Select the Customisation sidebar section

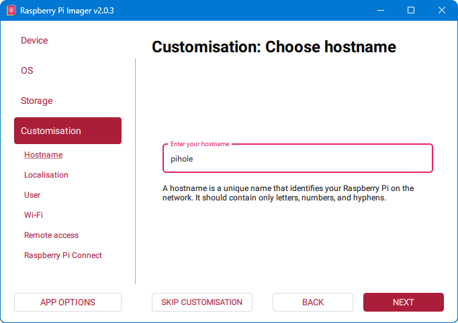click(x=67, y=131)
